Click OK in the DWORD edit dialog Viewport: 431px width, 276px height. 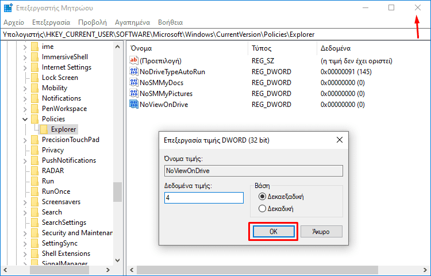coord(274,232)
